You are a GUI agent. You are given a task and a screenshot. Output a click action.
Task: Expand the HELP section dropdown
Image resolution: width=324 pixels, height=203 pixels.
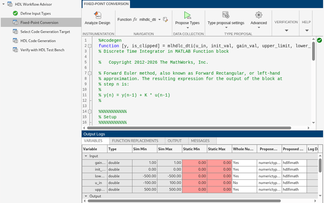307,30
